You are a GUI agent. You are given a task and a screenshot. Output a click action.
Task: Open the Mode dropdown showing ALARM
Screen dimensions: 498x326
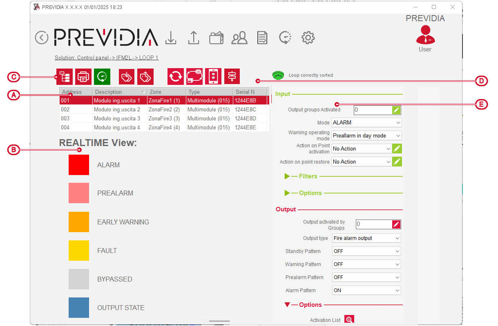tap(366, 122)
